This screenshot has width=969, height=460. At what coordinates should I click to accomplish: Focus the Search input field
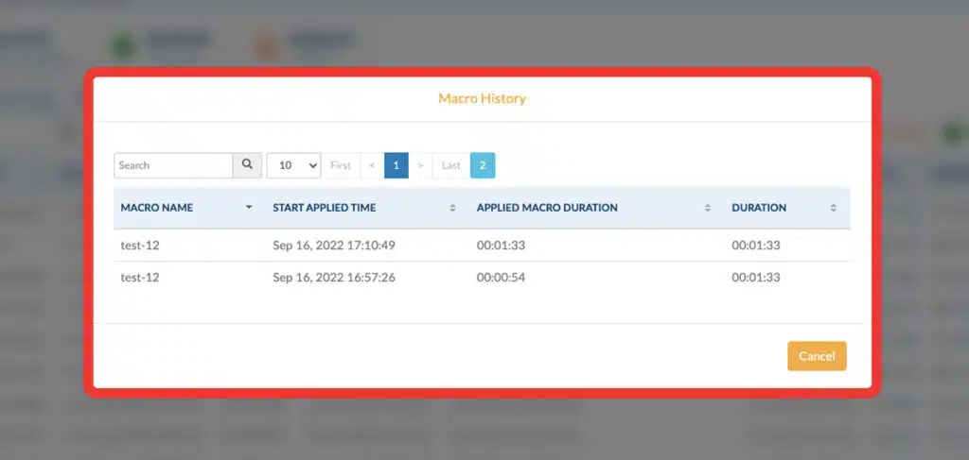(173, 165)
